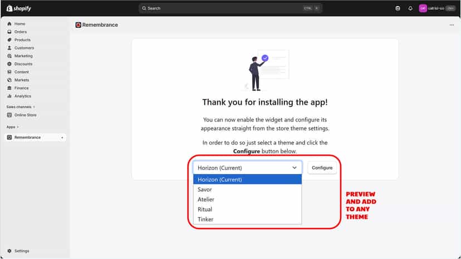This screenshot has width=461, height=259.
Task: Go to Finance
Action: [x=22, y=88]
